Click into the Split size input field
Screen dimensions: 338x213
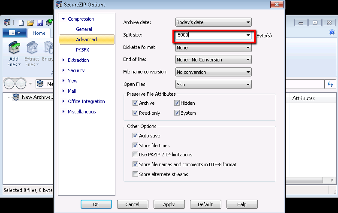209,36
